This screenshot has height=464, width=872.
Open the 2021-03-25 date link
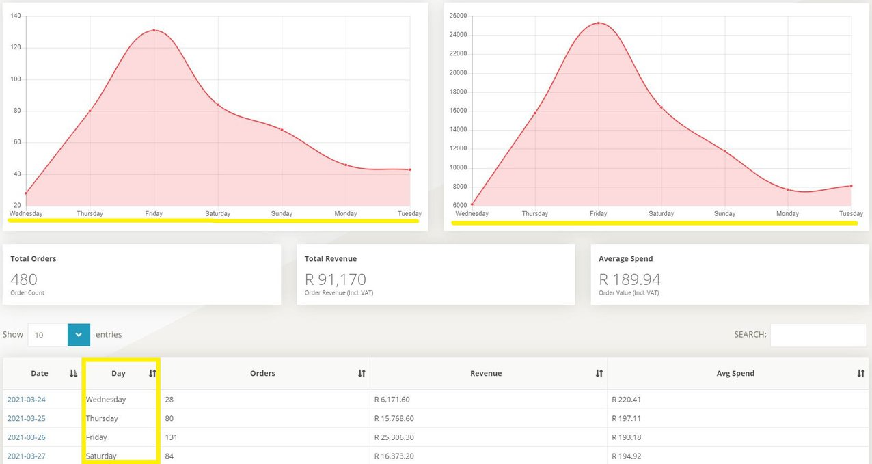[x=27, y=418]
